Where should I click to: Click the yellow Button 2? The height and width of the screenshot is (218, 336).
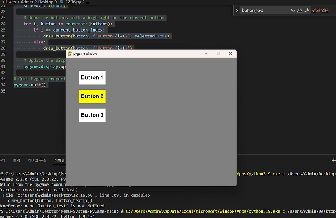pos(92,96)
